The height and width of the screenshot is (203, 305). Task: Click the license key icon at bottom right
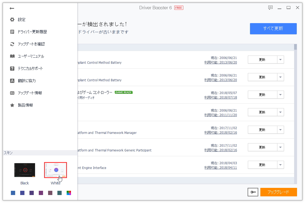[x=253, y=192]
